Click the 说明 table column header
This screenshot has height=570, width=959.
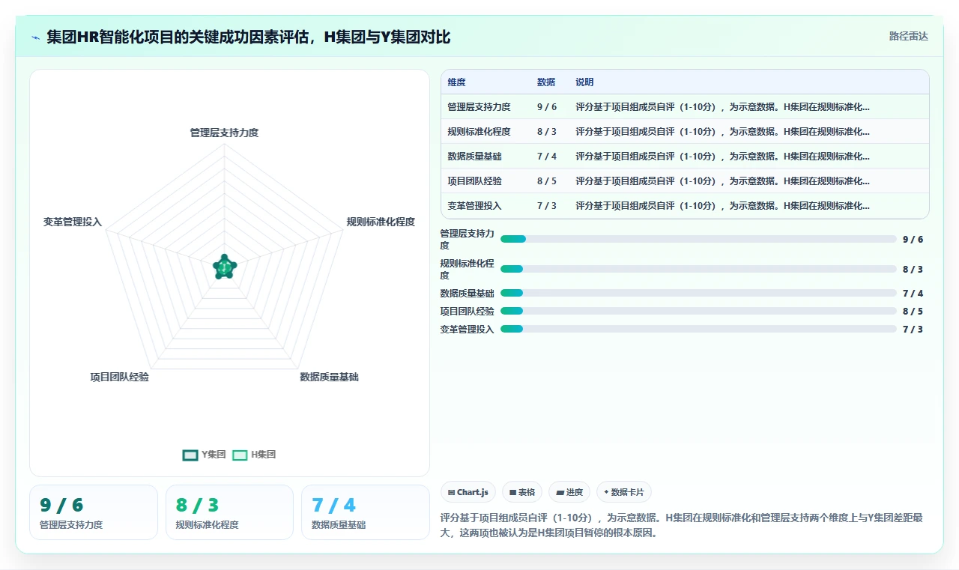[x=584, y=82]
